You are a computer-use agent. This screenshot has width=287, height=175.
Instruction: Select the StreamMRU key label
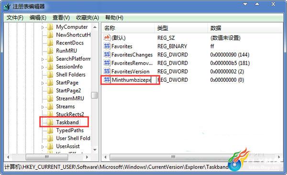tap(70, 98)
